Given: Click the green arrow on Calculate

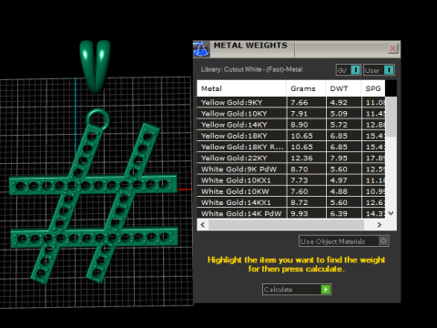Looking at the screenshot, I should (x=326, y=290).
